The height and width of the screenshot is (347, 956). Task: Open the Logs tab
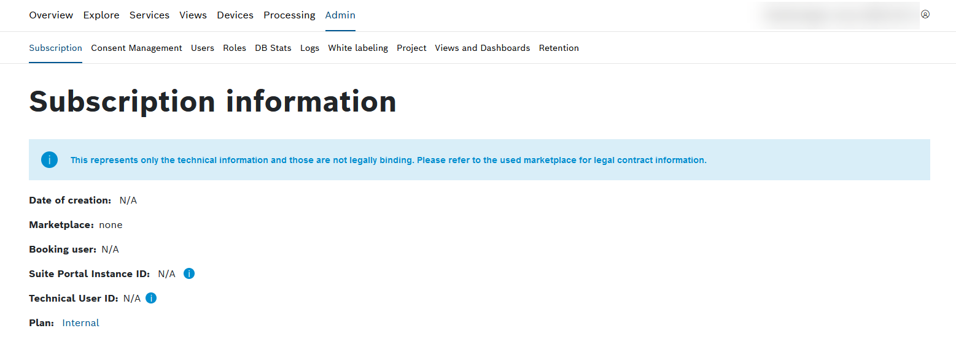point(309,48)
